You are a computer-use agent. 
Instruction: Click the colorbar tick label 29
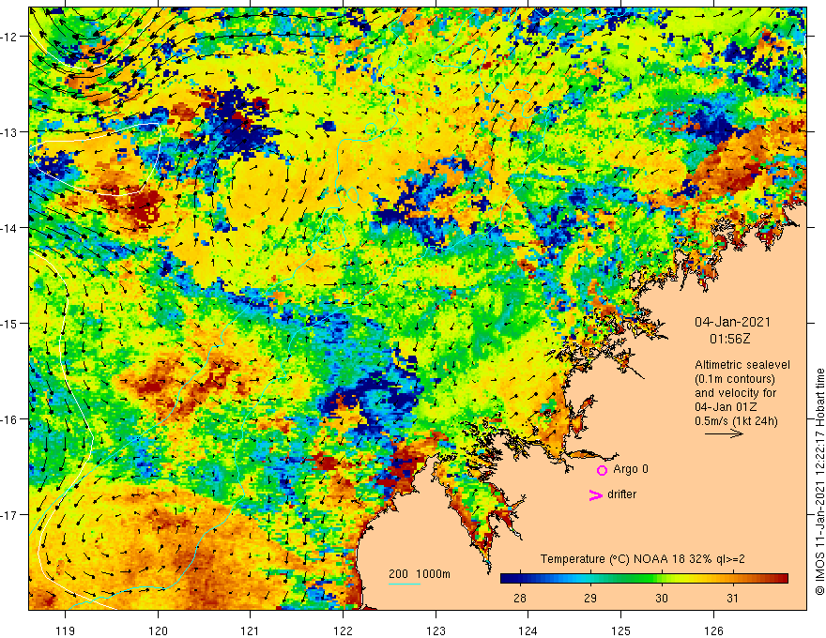click(x=590, y=598)
